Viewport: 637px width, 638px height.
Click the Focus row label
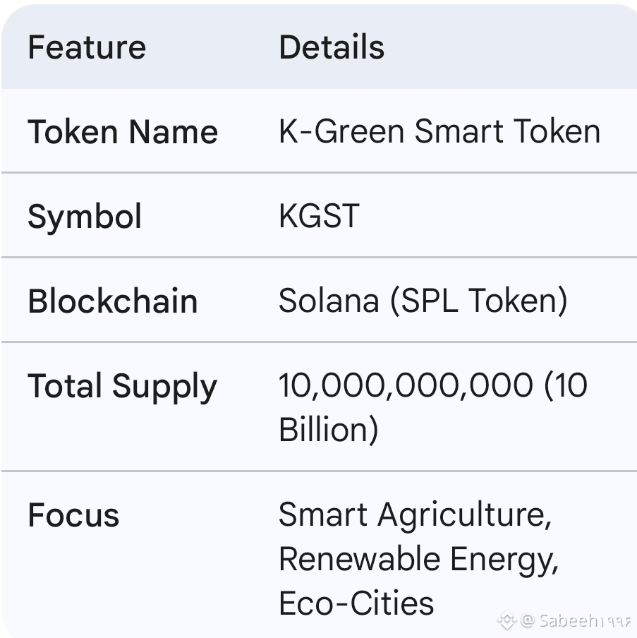point(73,515)
